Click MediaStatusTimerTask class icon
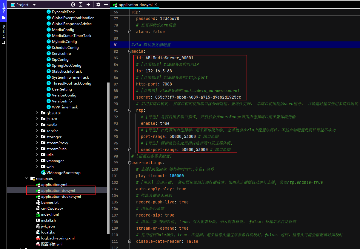The height and width of the screenshot is (249, 360). (x=49, y=35)
